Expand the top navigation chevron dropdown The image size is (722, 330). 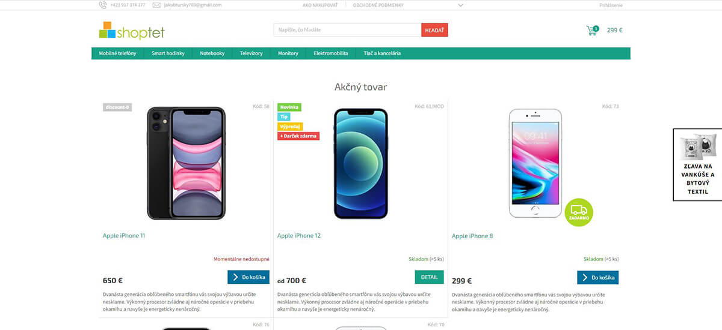460,5
